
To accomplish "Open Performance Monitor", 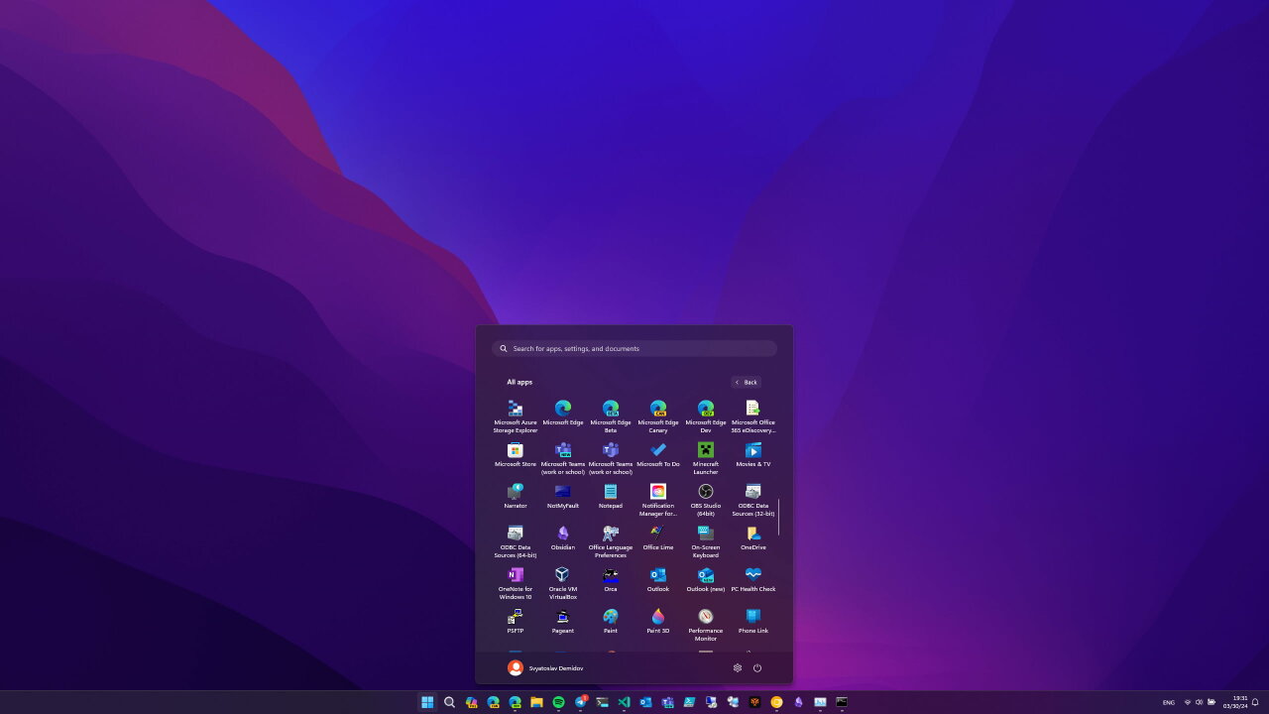I will pos(706,625).
